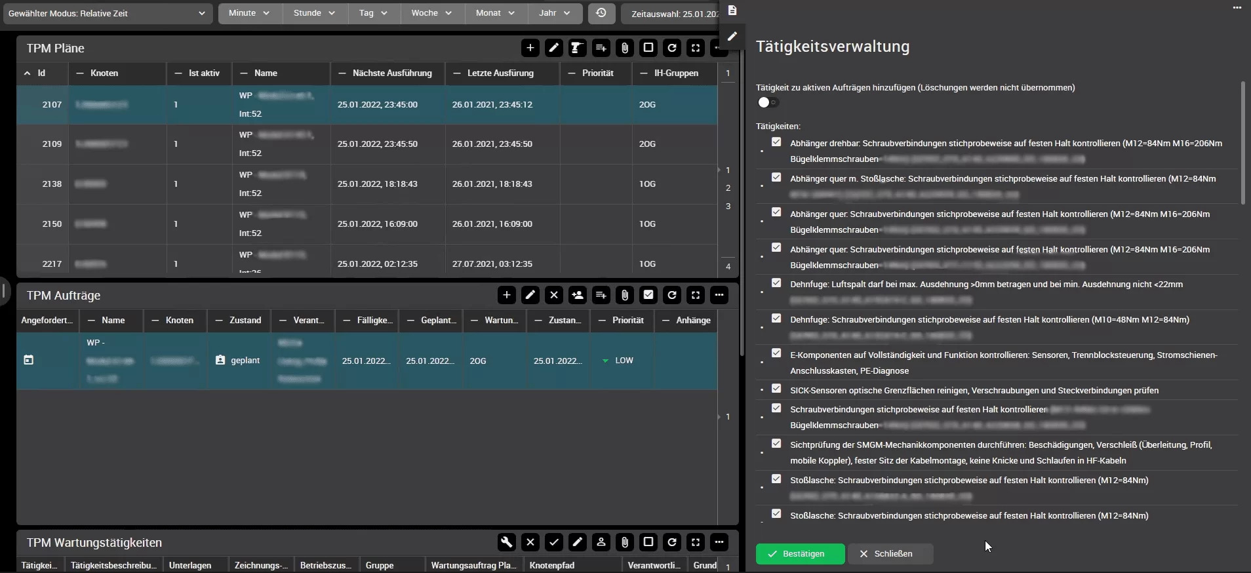Click the LOW priority cell in TPM Aufträge
Image resolution: width=1251 pixels, height=573 pixels.
[623, 361]
